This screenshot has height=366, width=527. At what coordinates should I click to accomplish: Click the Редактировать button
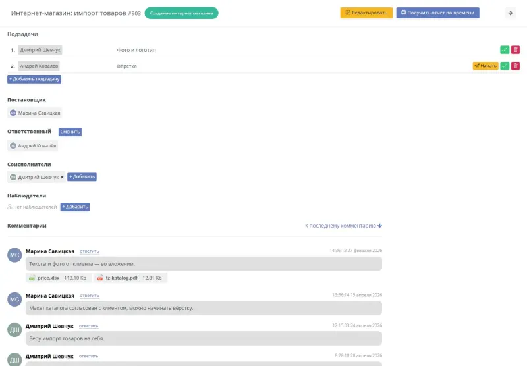[366, 13]
